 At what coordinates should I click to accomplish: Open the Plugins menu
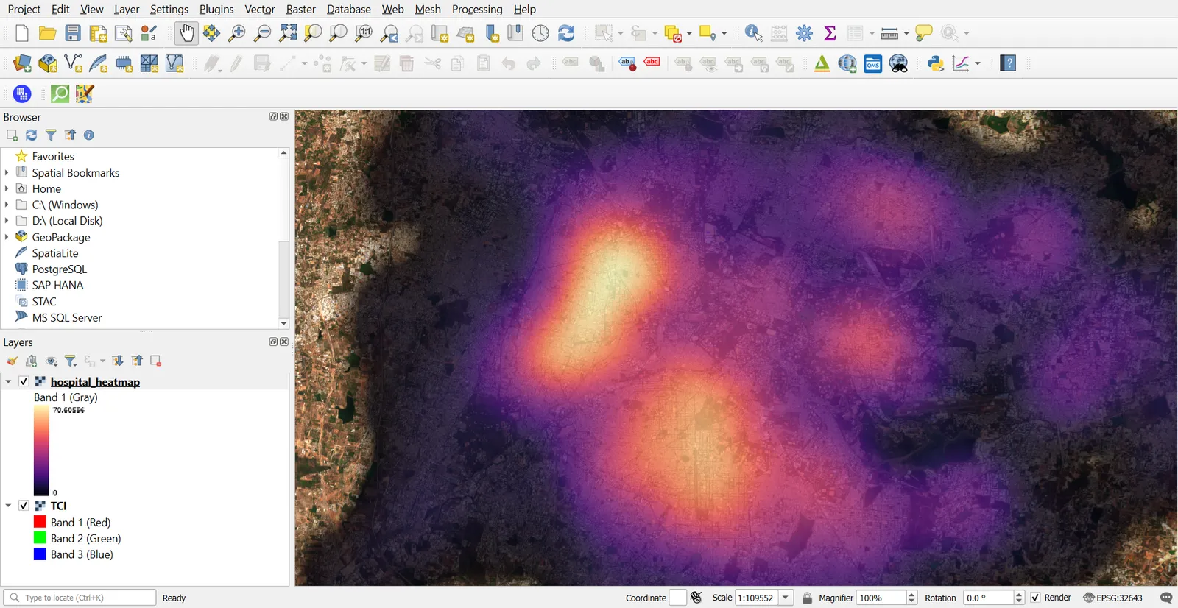(216, 9)
